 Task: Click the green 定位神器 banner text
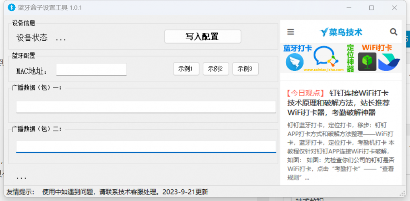click(x=350, y=58)
